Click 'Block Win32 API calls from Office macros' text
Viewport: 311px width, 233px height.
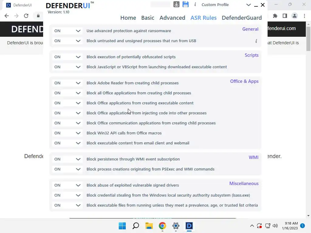pyautogui.click(x=124, y=133)
